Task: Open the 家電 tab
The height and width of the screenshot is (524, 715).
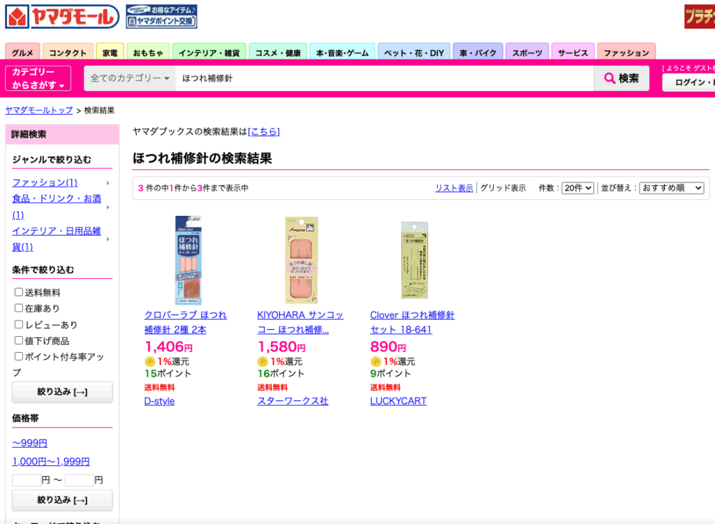Action: pos(110,52)
